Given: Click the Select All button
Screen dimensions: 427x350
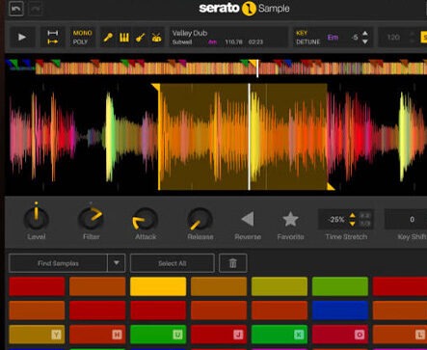Looking at the screenshot, I should pos(173,263).
